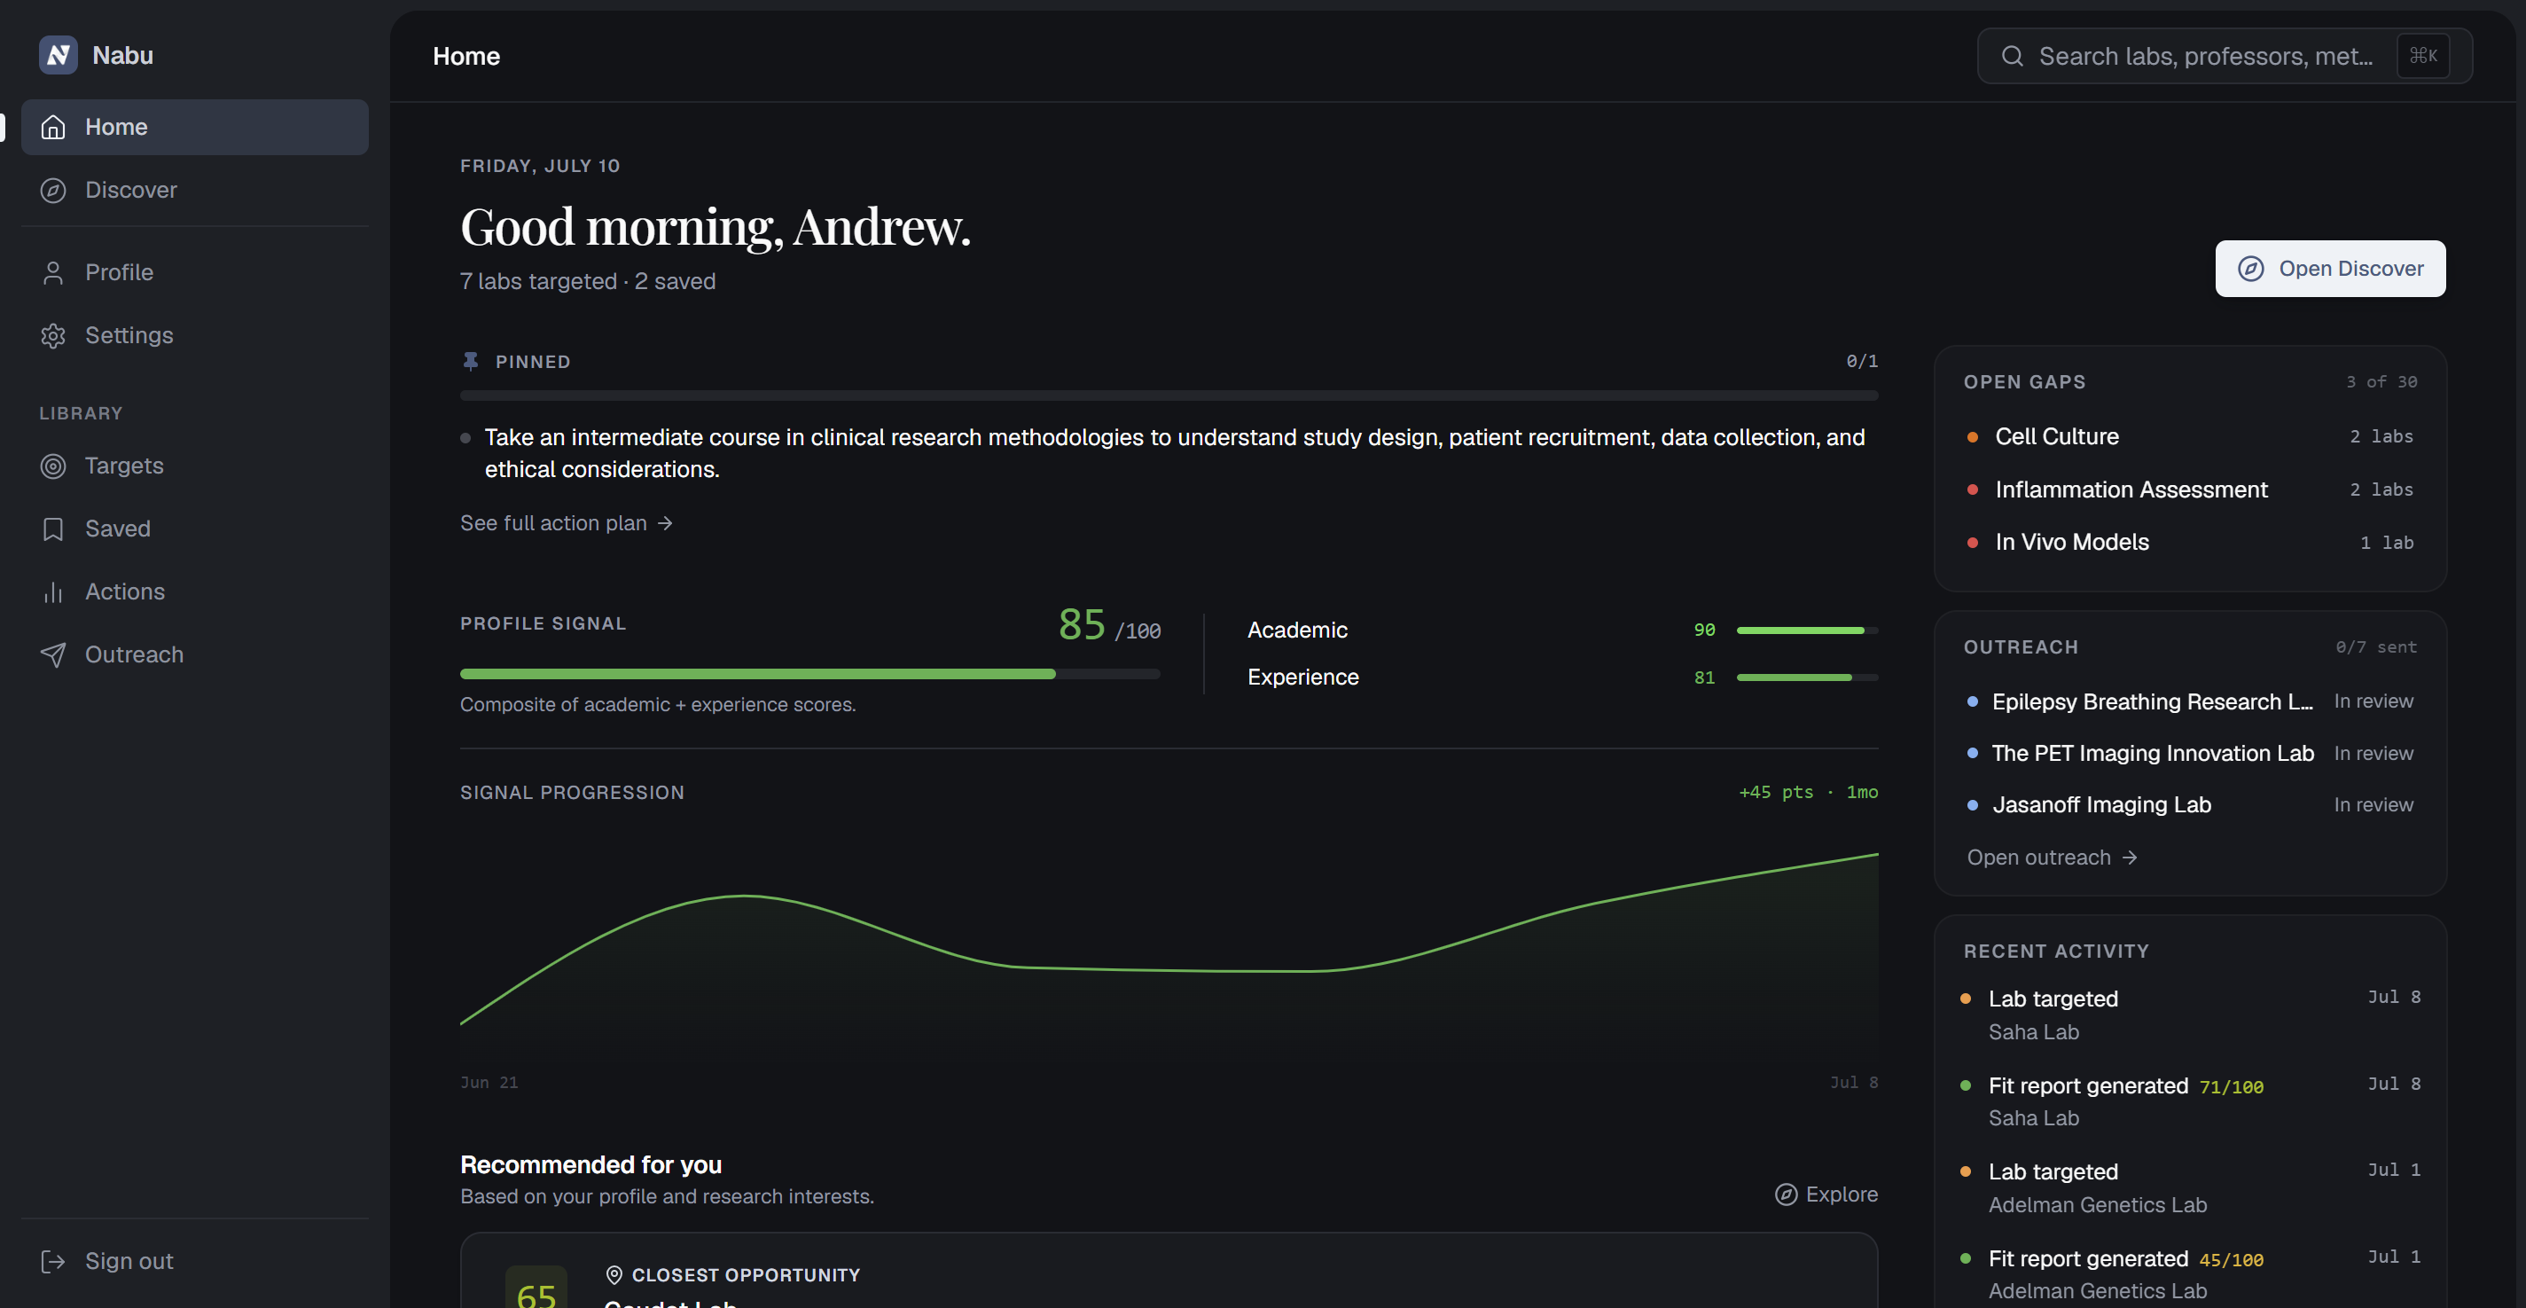Click the arrow after See full action plan
2526x1308 pixels.
pyautogui.click(x=665, y=523)
